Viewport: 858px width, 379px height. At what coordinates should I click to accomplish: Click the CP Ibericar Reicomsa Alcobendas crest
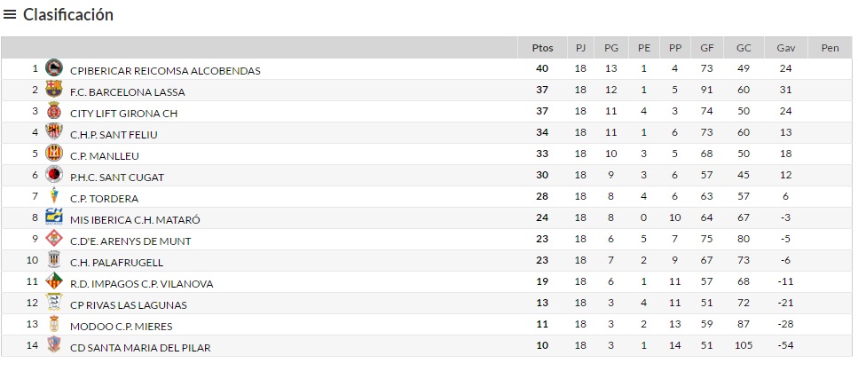click(x=54, y=68)
